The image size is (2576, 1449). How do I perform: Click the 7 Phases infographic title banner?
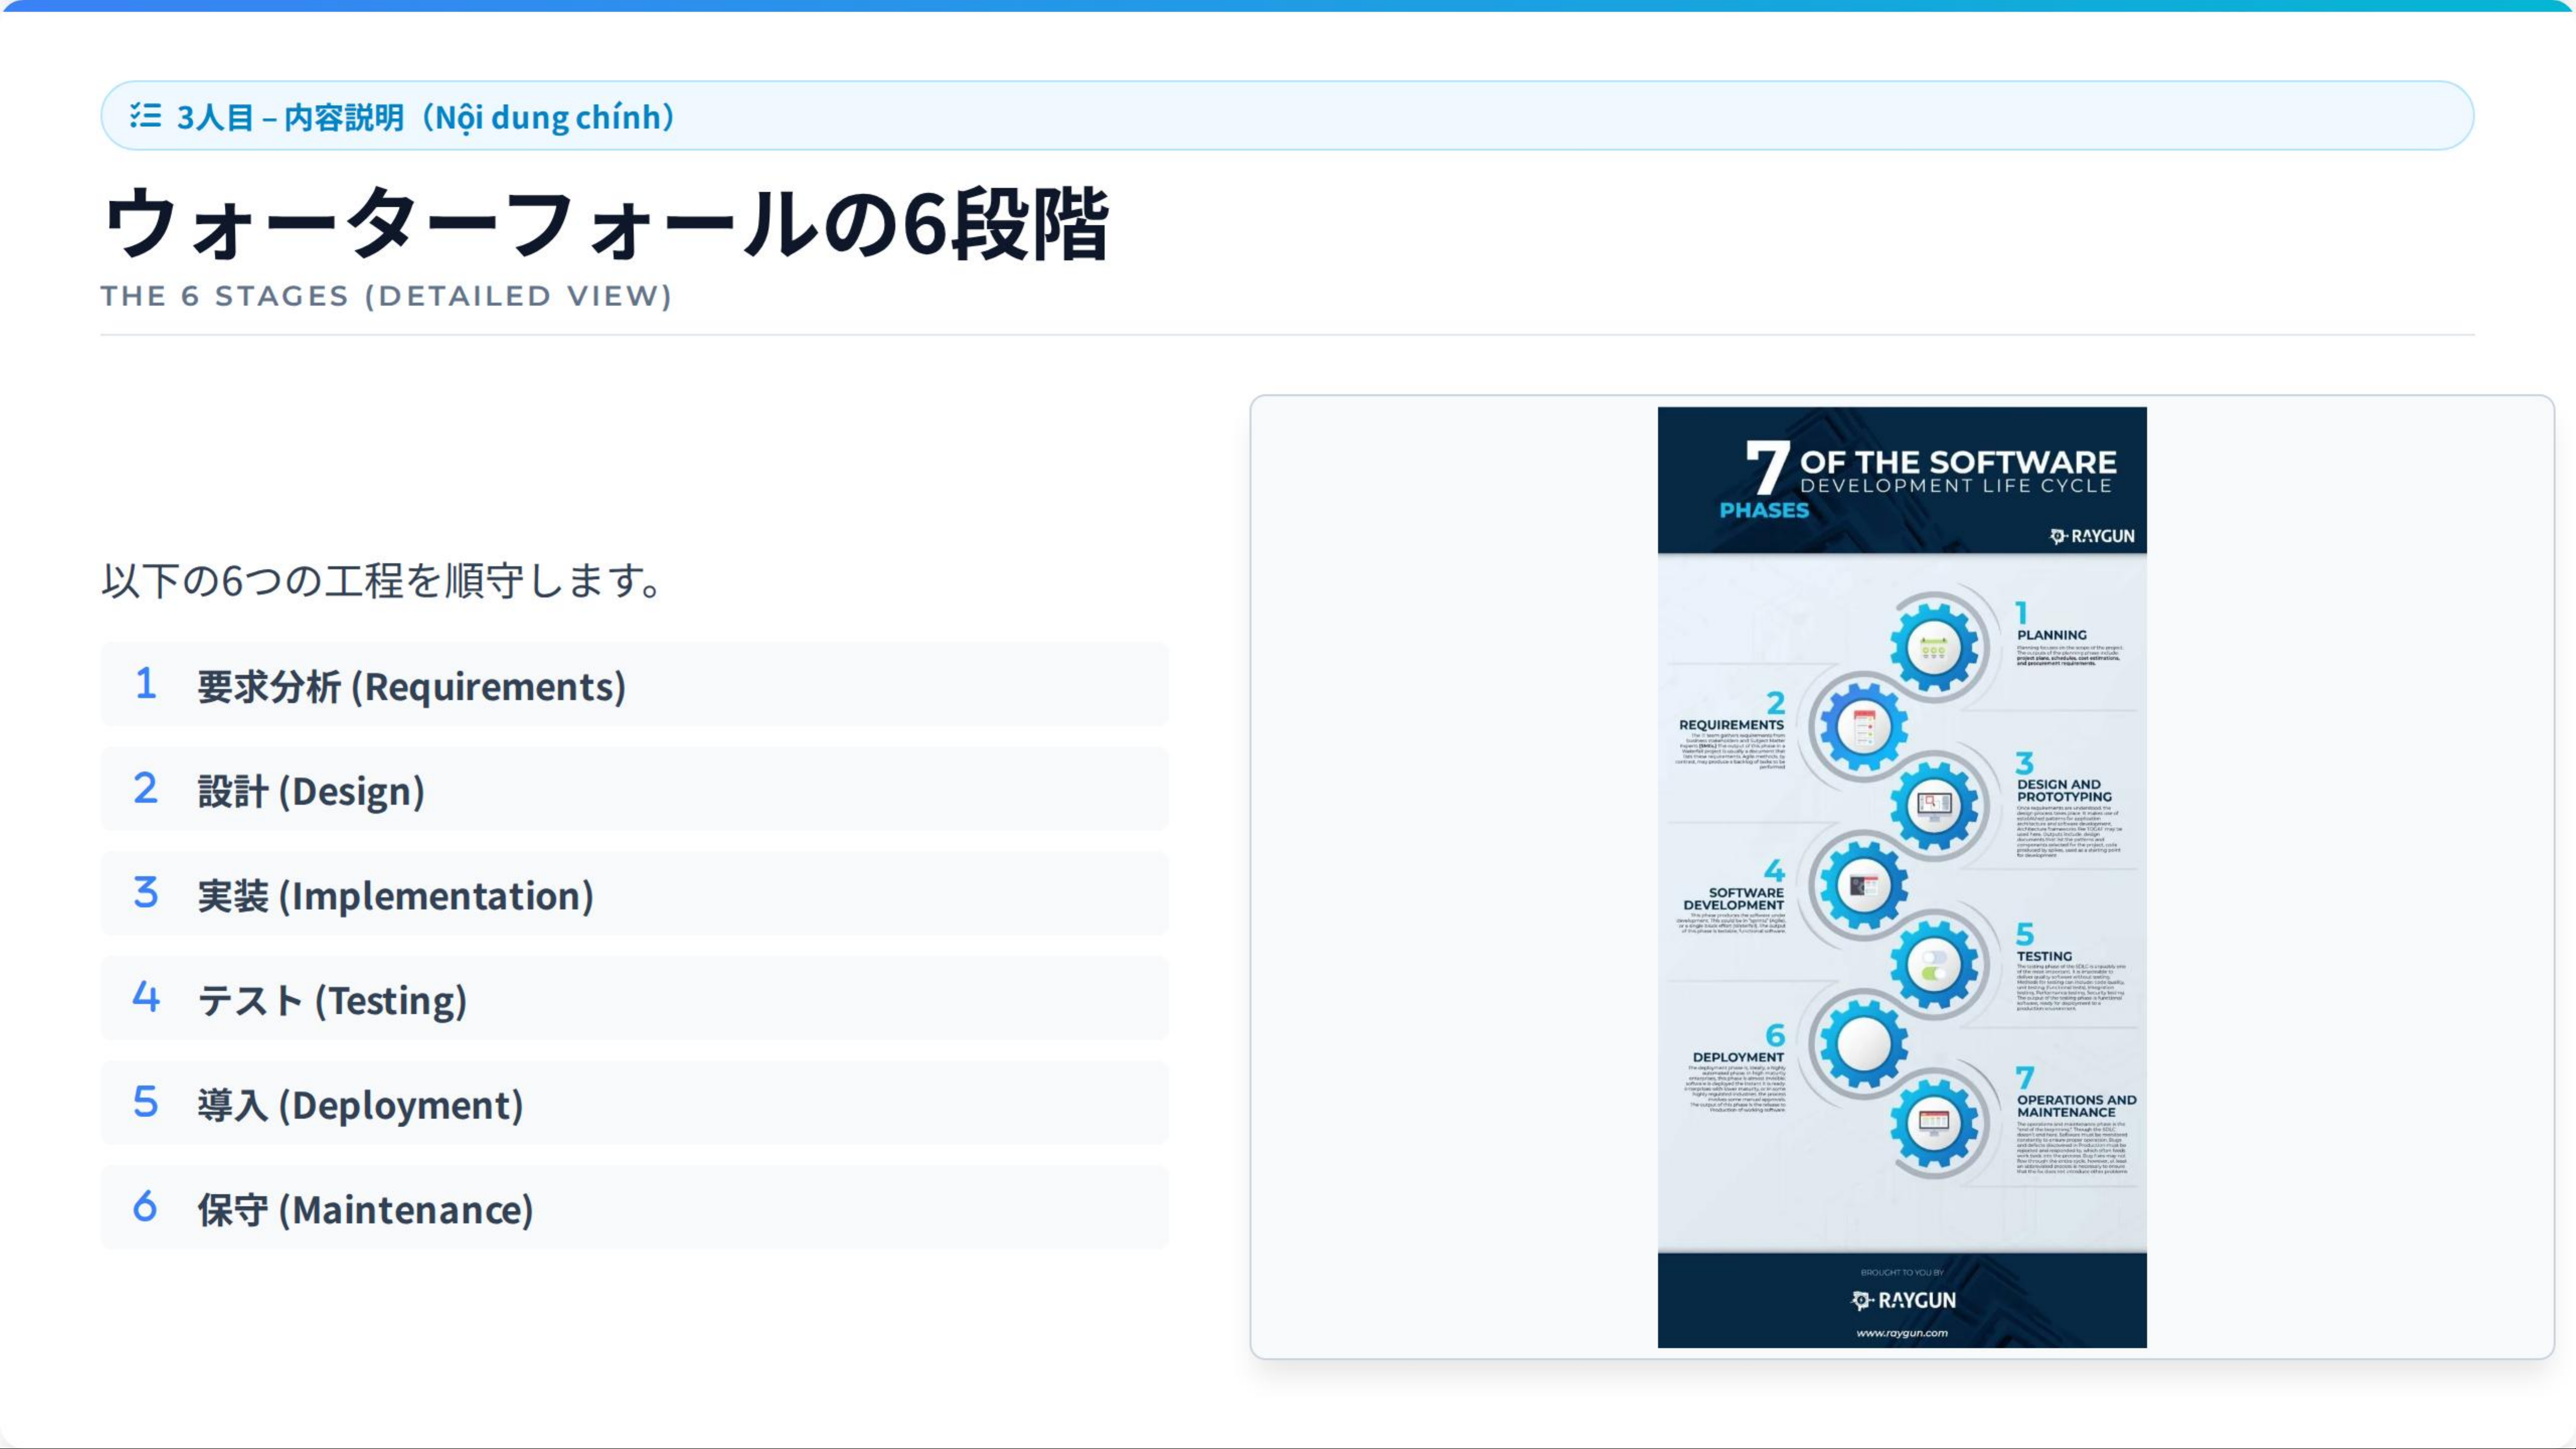click(x=1902, y=480)
